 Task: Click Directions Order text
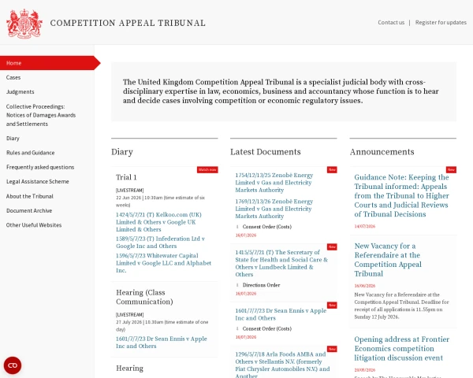tap(261, 285)
